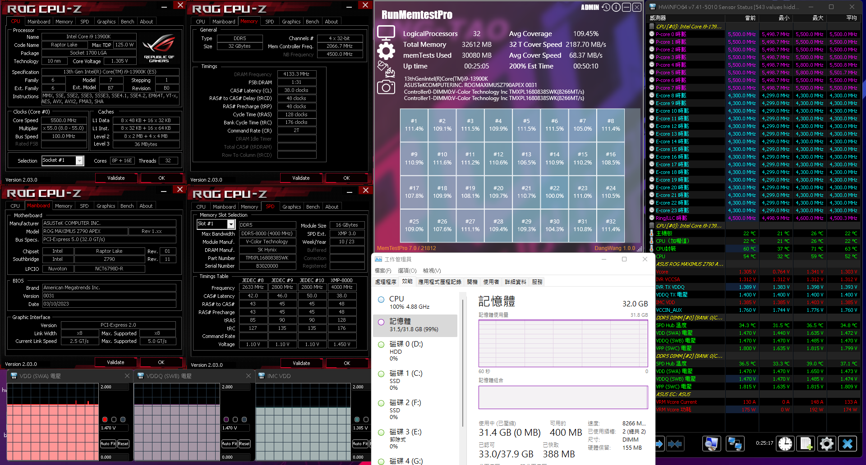Open HWiNFO networked computers icon
Image resolution: width=866 pixels, height=465 pixels.
735,444
